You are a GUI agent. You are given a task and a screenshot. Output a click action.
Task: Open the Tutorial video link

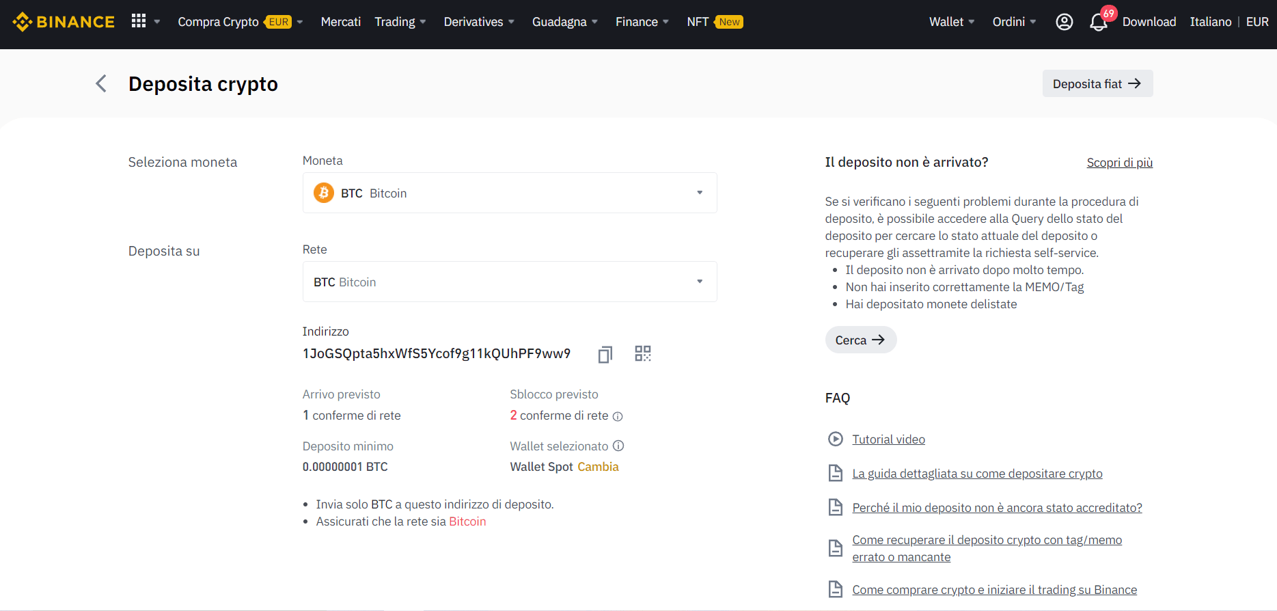(x=888, y=439)
